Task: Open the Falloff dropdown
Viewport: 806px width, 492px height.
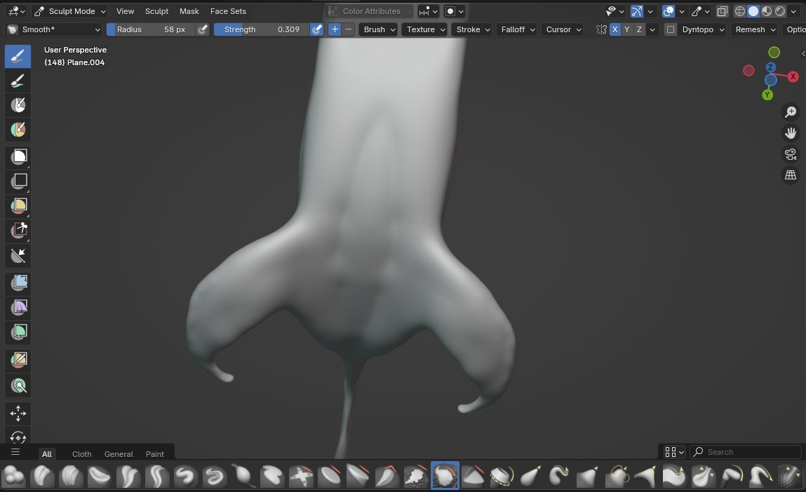Action: click(516, 29)
